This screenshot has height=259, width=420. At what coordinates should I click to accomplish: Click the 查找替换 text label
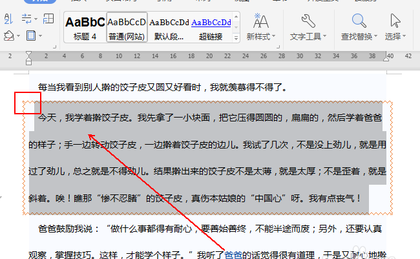357,36
